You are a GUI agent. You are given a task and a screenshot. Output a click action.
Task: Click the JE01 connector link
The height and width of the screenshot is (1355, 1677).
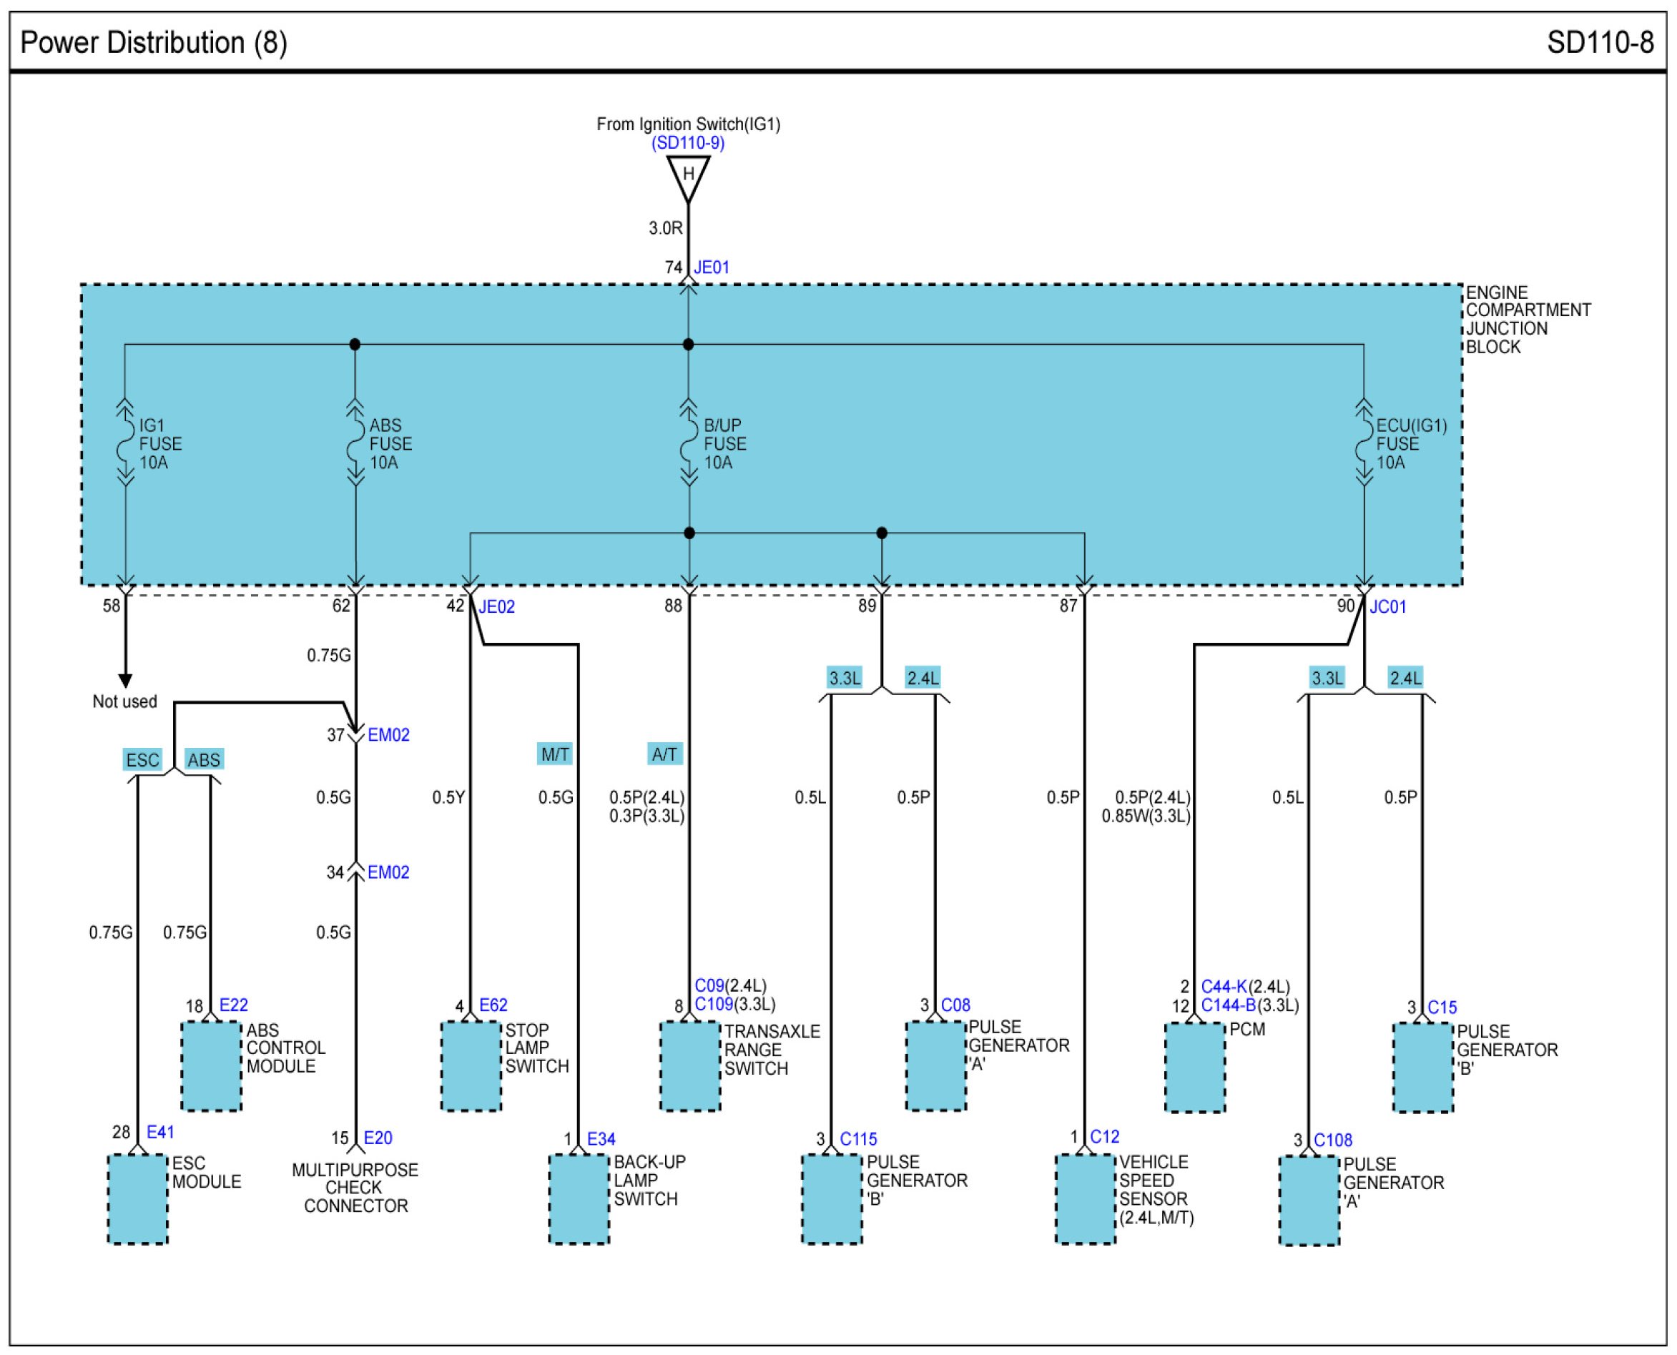point(712,267)
